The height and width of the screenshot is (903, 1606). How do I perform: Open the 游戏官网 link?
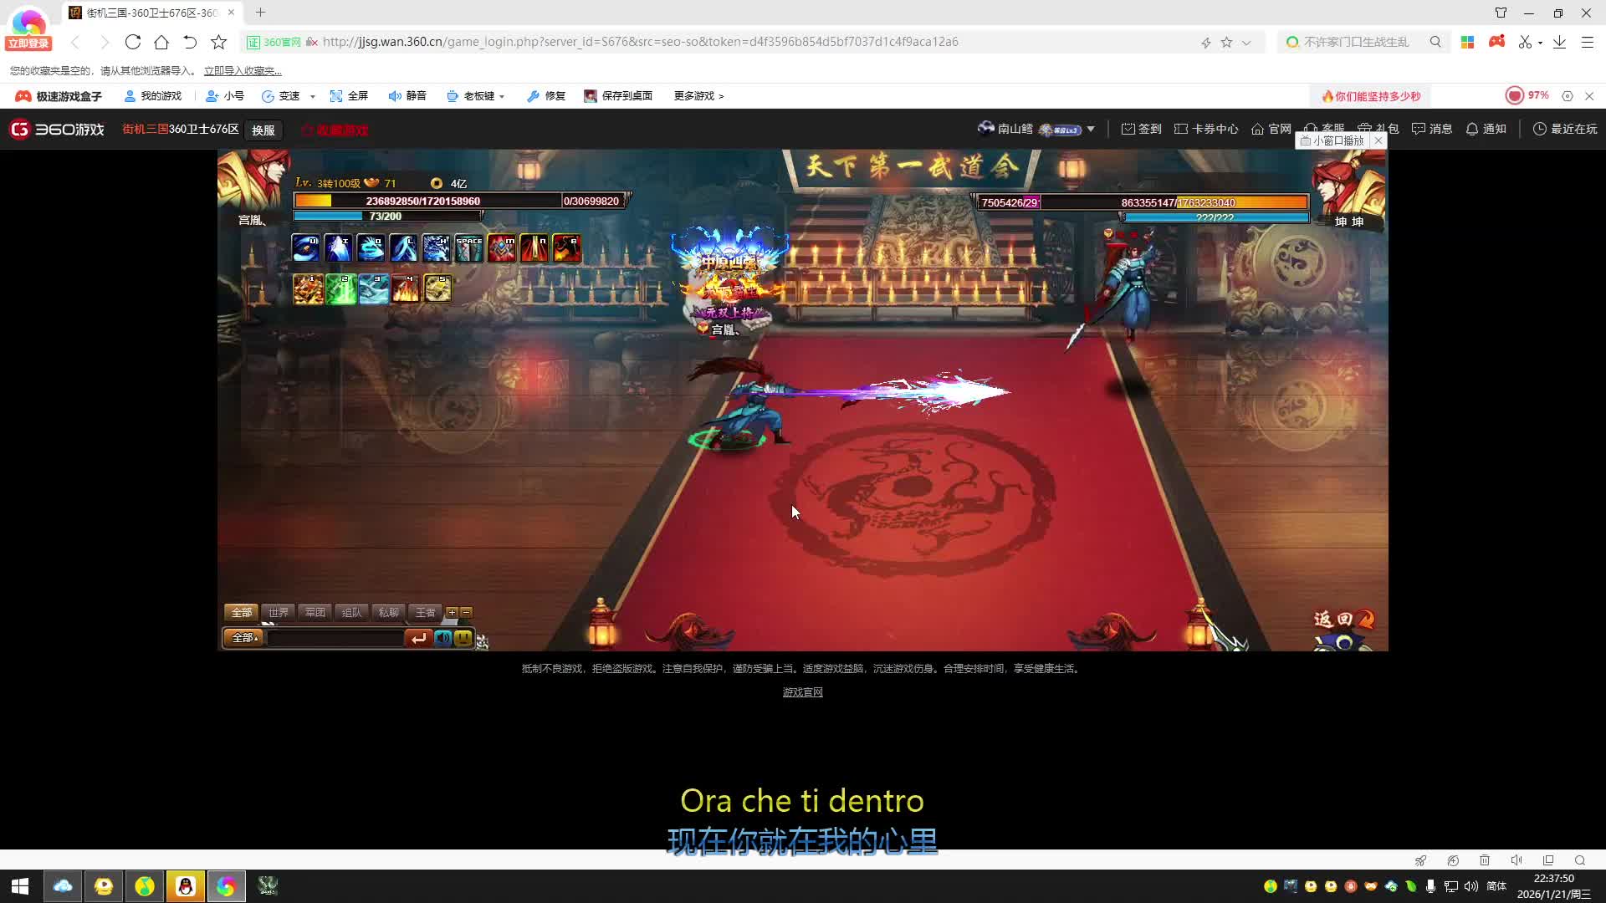[x=802, y=692]
